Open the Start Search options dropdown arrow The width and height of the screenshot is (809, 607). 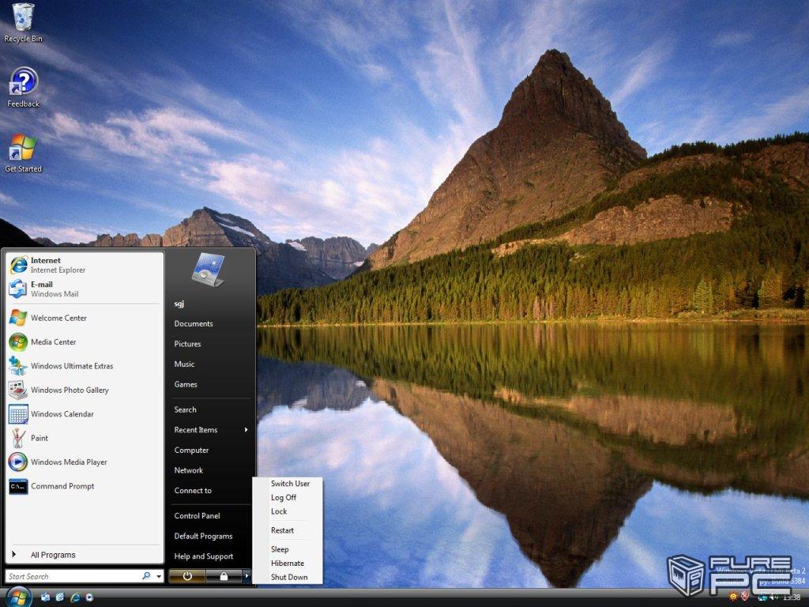point(159,576)
